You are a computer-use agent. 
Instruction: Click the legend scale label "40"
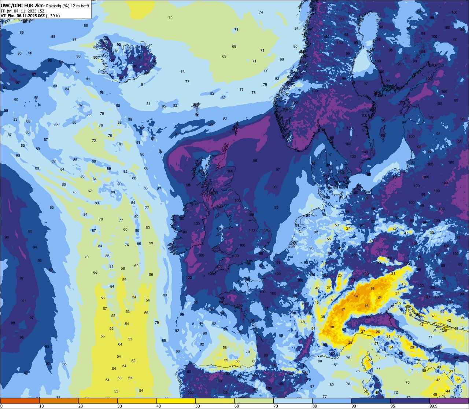click(x=159, y=406)
